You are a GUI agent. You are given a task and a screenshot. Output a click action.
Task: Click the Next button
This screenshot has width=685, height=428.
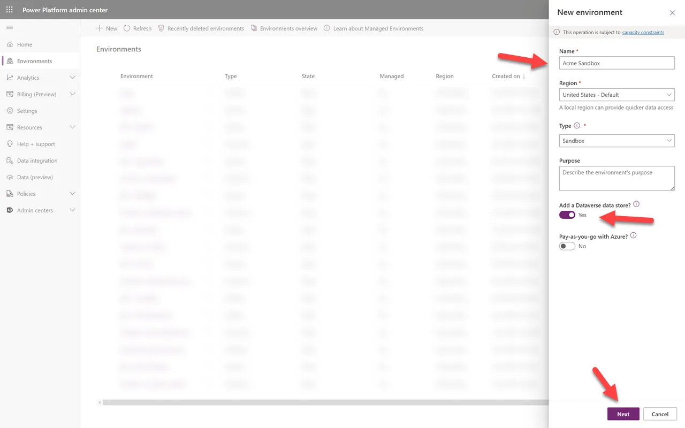(x=623, y=414)
